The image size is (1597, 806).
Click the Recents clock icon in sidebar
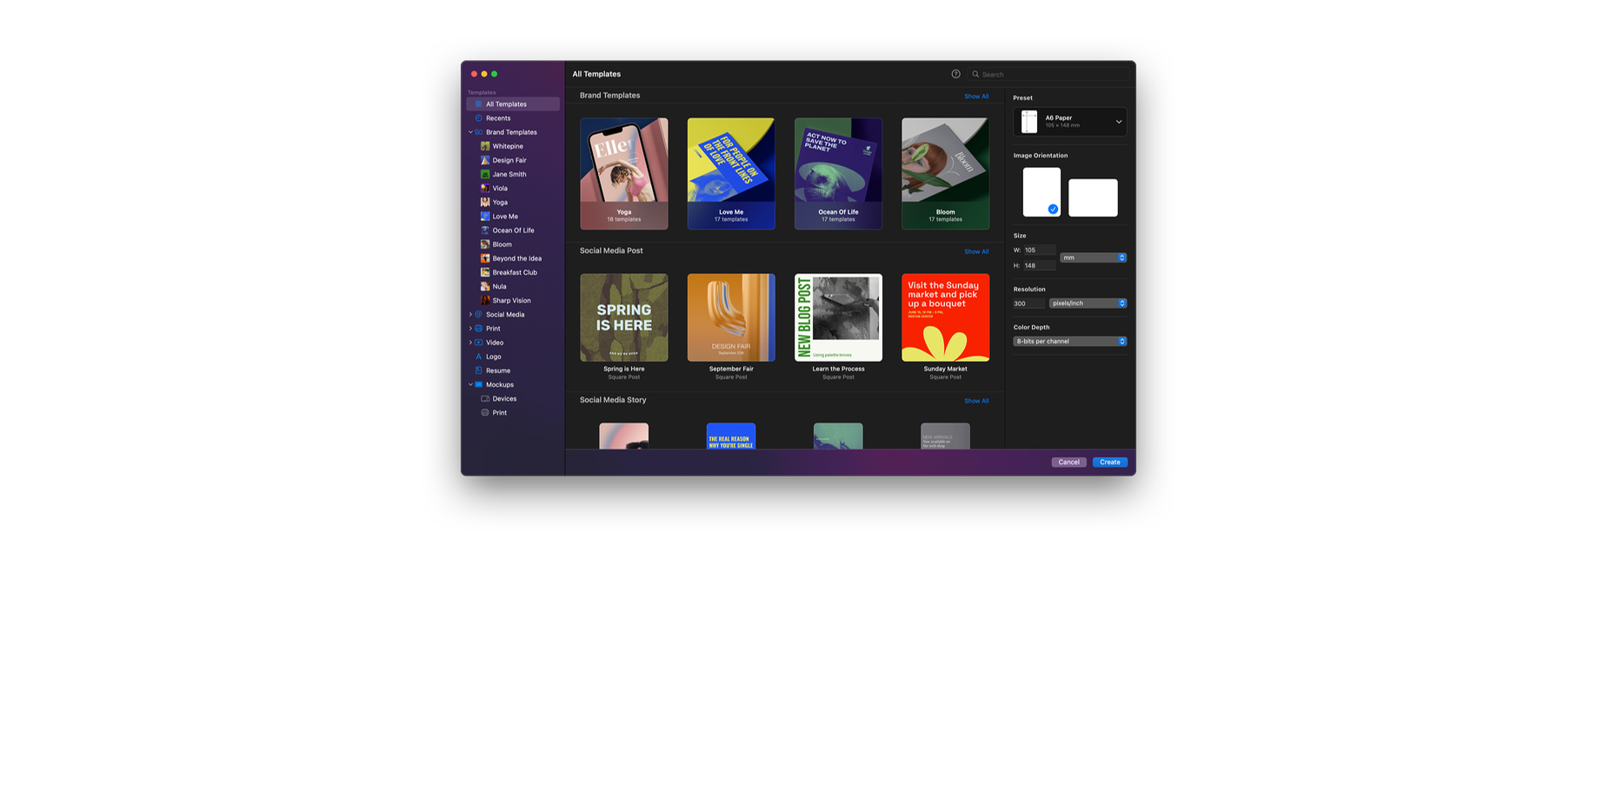[x=478, y=118]
